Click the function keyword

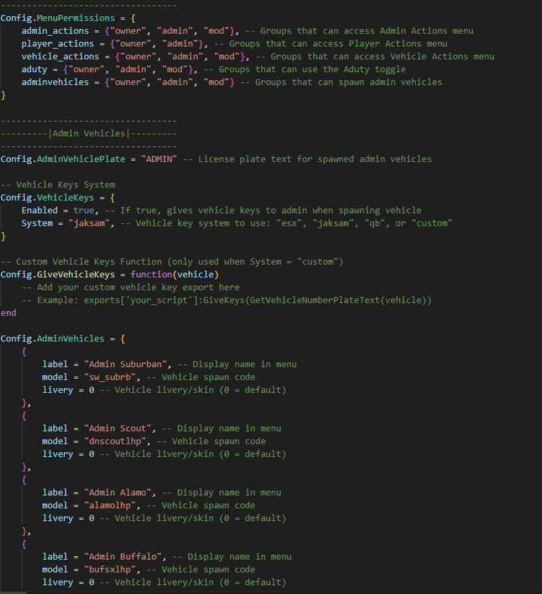pos(151,275)
